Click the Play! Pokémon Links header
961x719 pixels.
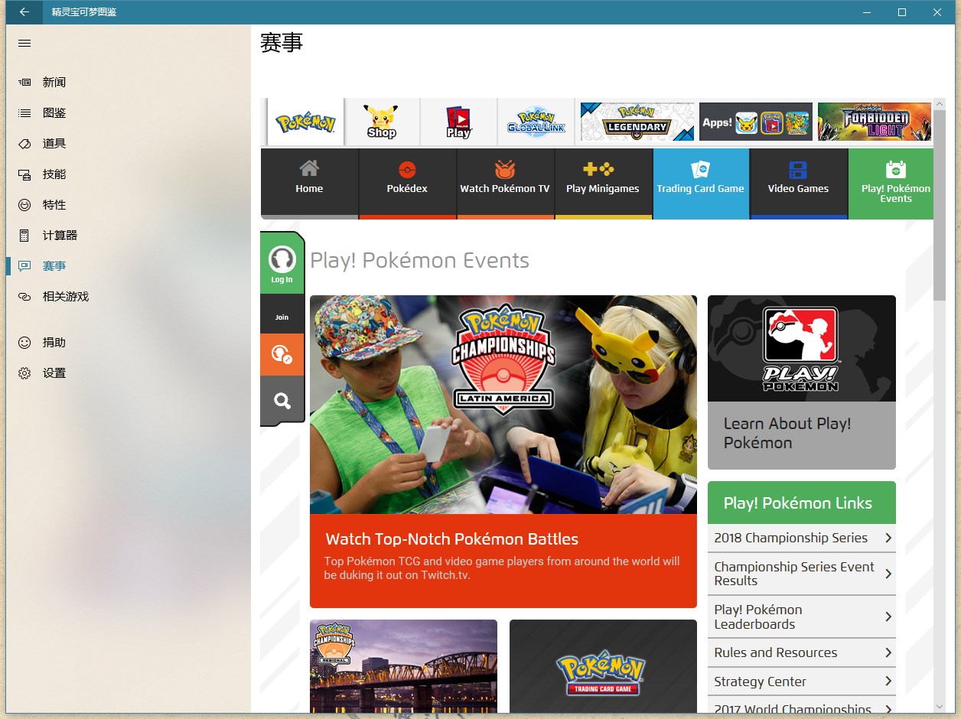pyautogui.click(x=802, y=503)
